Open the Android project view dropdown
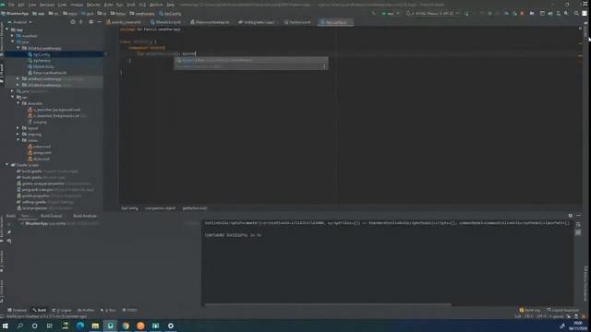 pyautogui.click(x=20, y=22)
